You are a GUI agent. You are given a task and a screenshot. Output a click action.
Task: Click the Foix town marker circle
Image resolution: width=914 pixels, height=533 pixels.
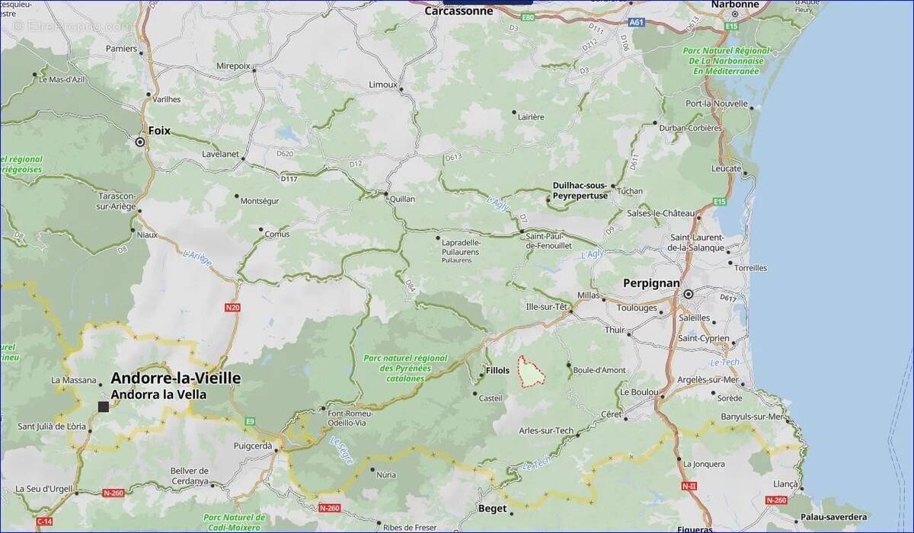[x=139, y=142]
